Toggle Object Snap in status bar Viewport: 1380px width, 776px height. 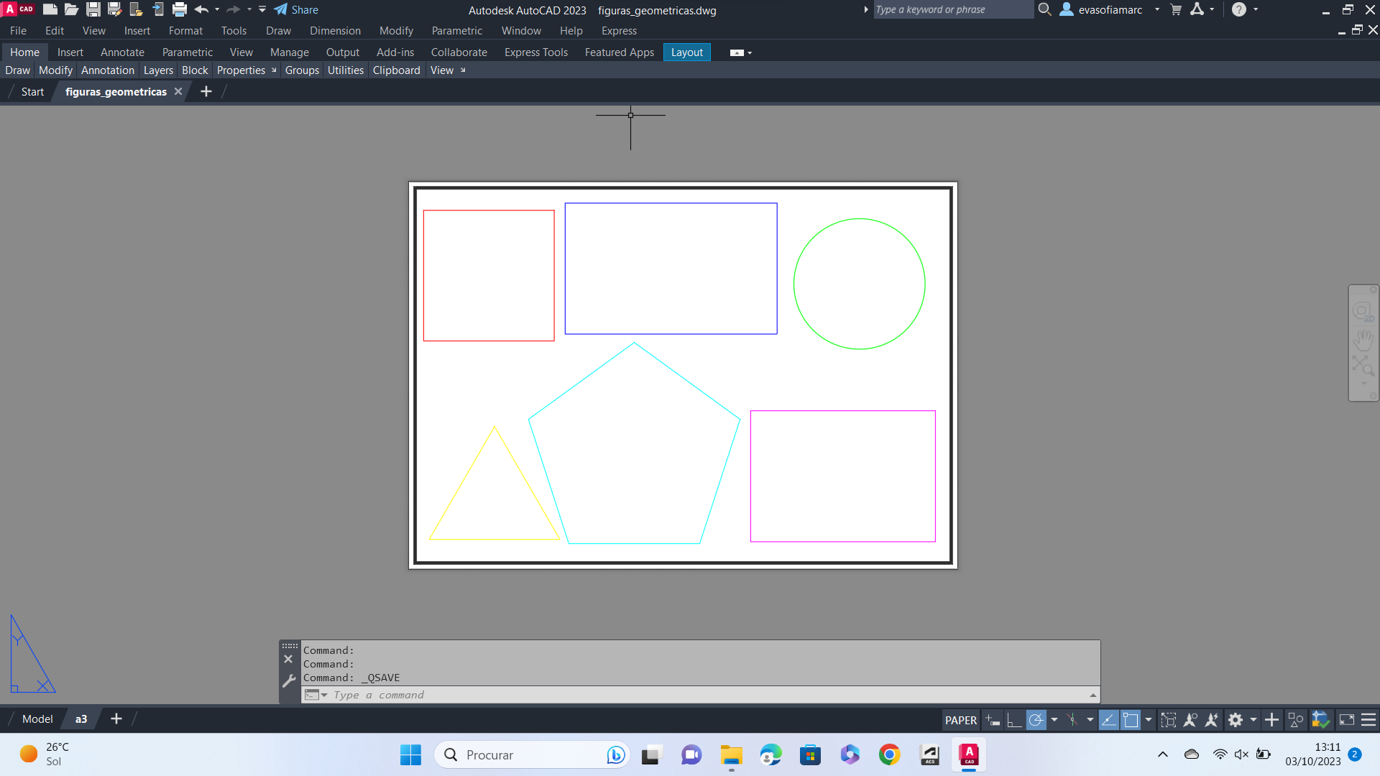(1131, 720)
